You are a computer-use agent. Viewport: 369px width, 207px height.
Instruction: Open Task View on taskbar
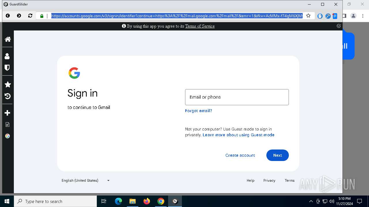tap(104, 201)
